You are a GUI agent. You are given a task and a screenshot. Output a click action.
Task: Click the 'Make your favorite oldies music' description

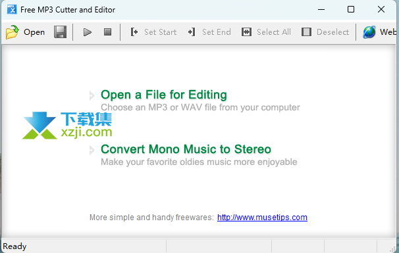click(199, 162)
